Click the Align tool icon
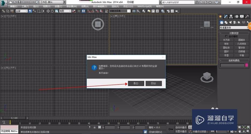 tap(138, 11)
